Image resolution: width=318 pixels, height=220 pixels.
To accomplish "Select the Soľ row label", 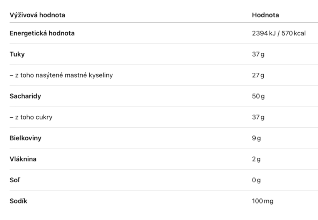I will [15, 180].
